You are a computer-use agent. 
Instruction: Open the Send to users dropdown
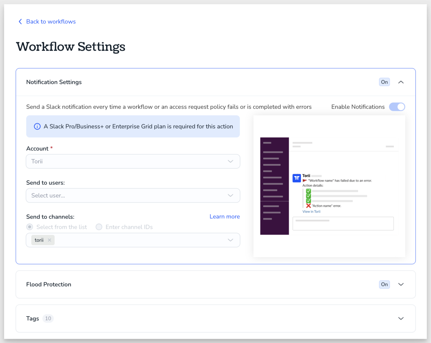[x=133, y=196]
